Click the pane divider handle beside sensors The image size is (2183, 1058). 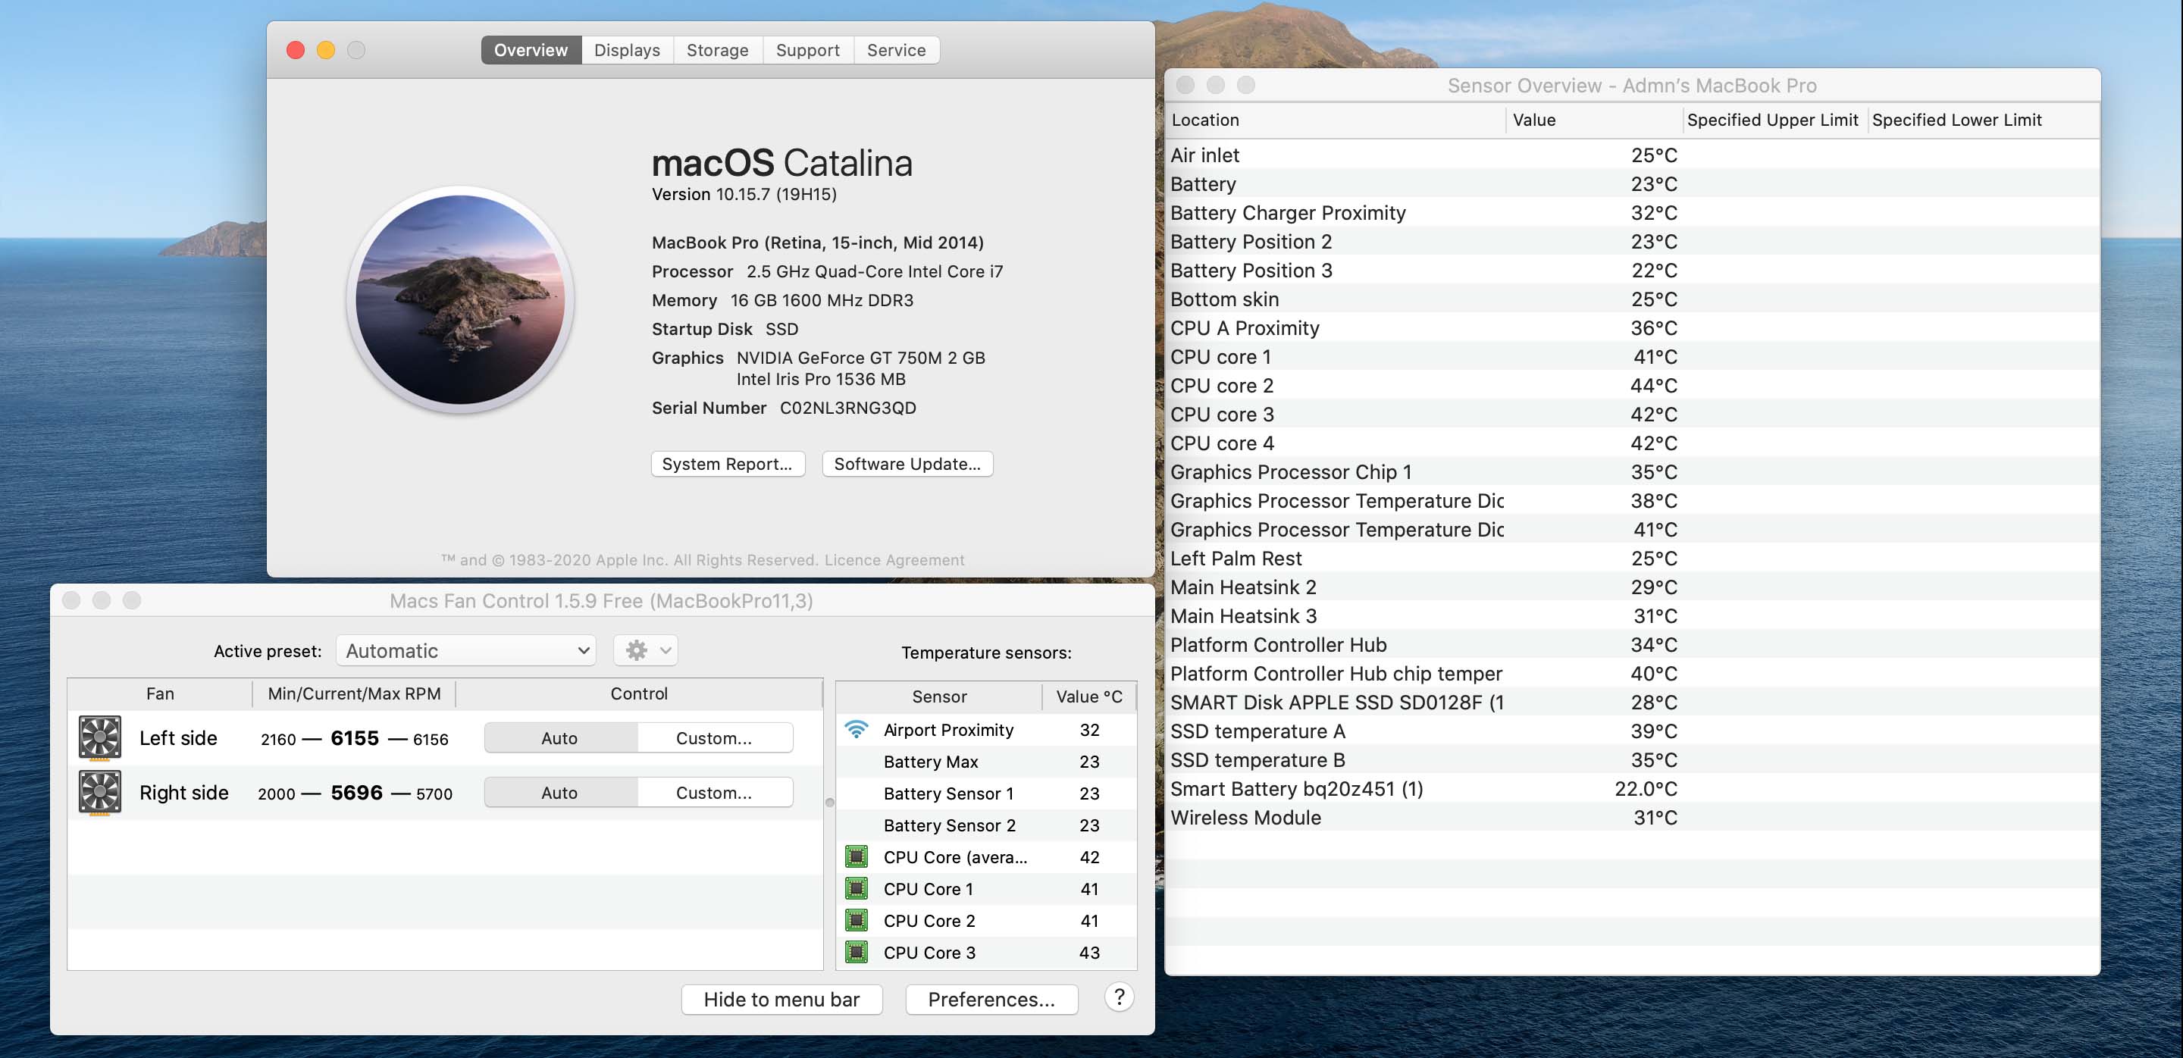(x=830, y=802)
